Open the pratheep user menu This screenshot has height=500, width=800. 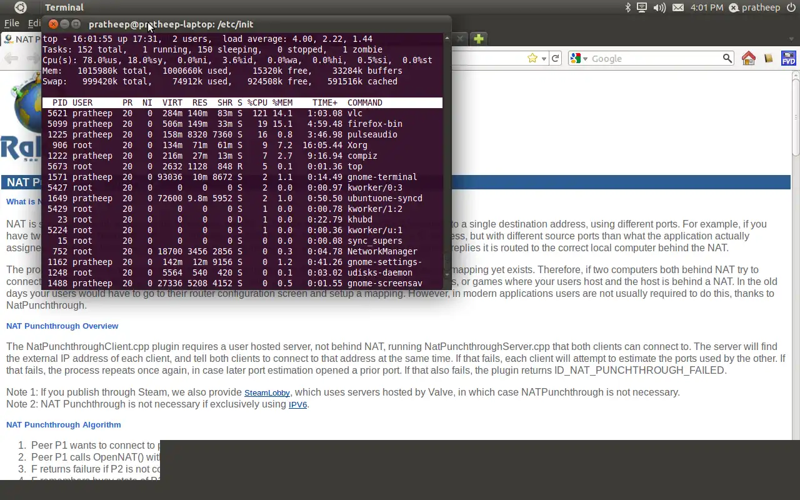tap(755, 7)
